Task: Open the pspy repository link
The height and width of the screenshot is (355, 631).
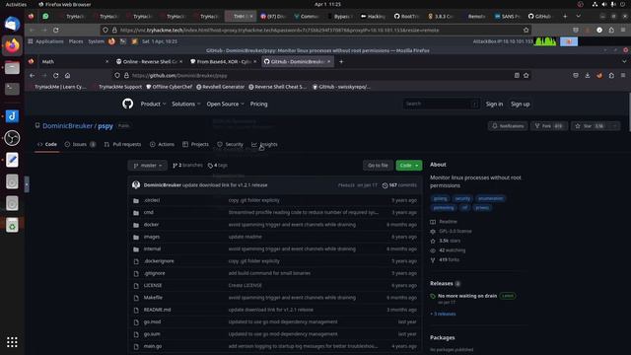Action: click(105, 126)
